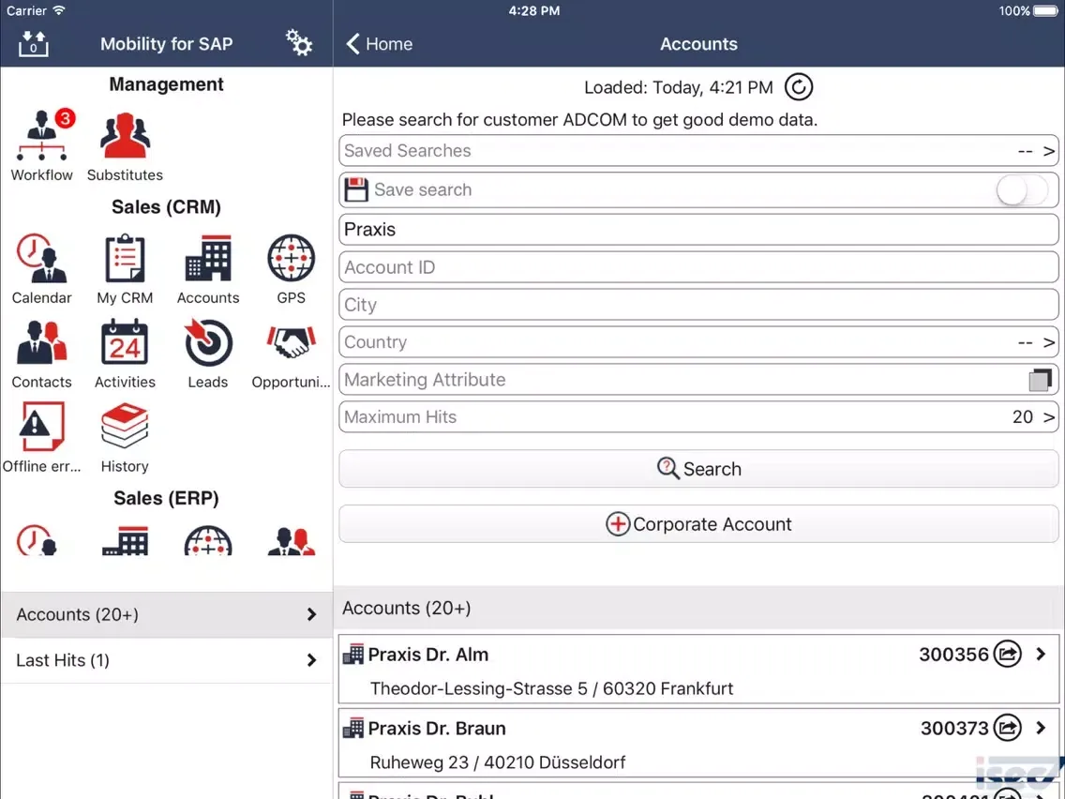Select the Praxis Dr. Alm account name
Screen dimensions: 1065x799
pyautogui.click(x=427, y=655)
